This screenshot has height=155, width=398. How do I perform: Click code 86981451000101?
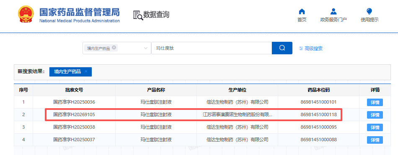[x=318, y=102]
